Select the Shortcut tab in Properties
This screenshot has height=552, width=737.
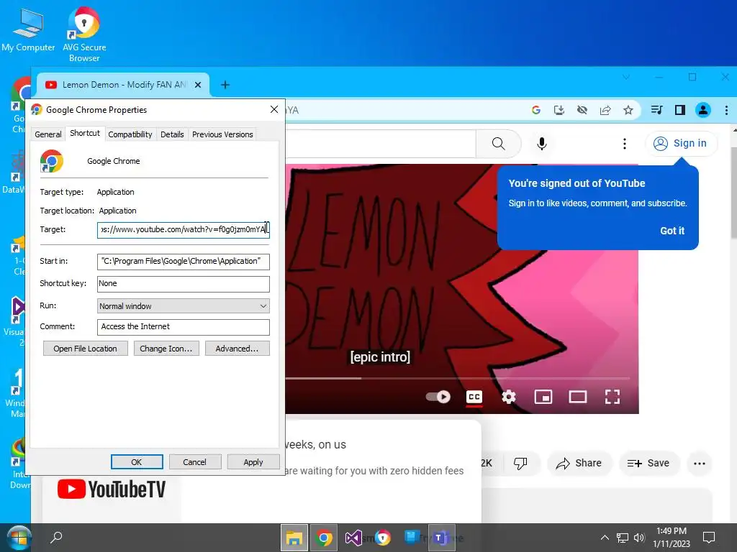pyautogui.click(x=85, y=133)
